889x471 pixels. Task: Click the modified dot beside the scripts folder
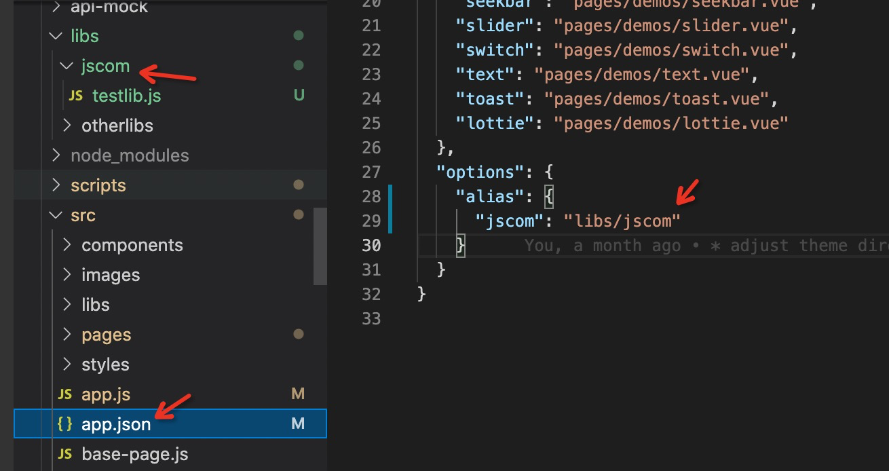tap(298, 185)
